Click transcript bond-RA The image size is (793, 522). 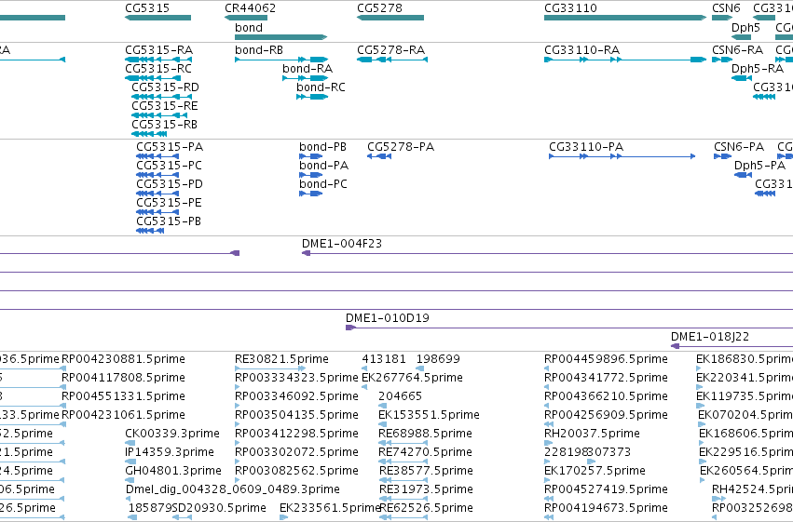coord(308,69)
